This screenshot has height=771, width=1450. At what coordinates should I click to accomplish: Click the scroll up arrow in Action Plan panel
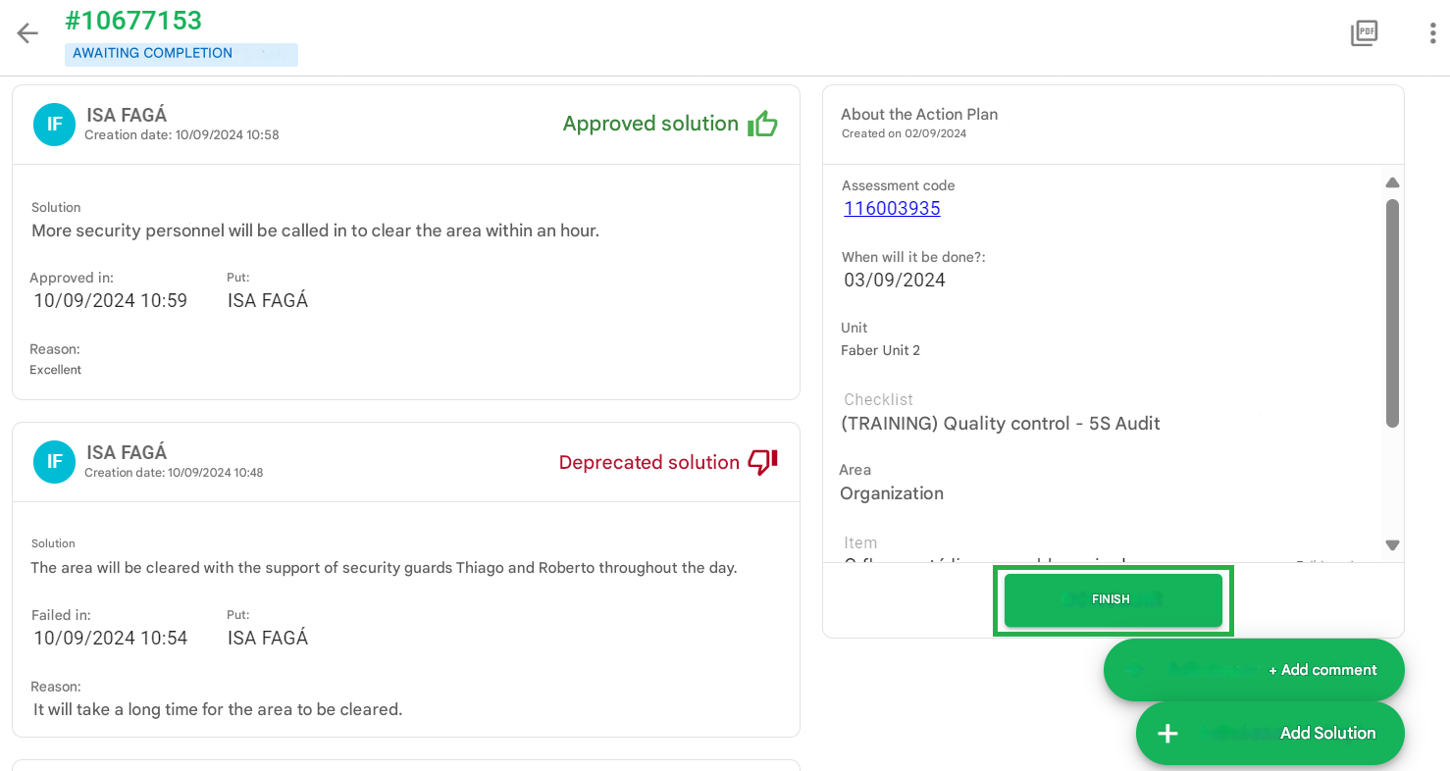tap(1392, 182)
